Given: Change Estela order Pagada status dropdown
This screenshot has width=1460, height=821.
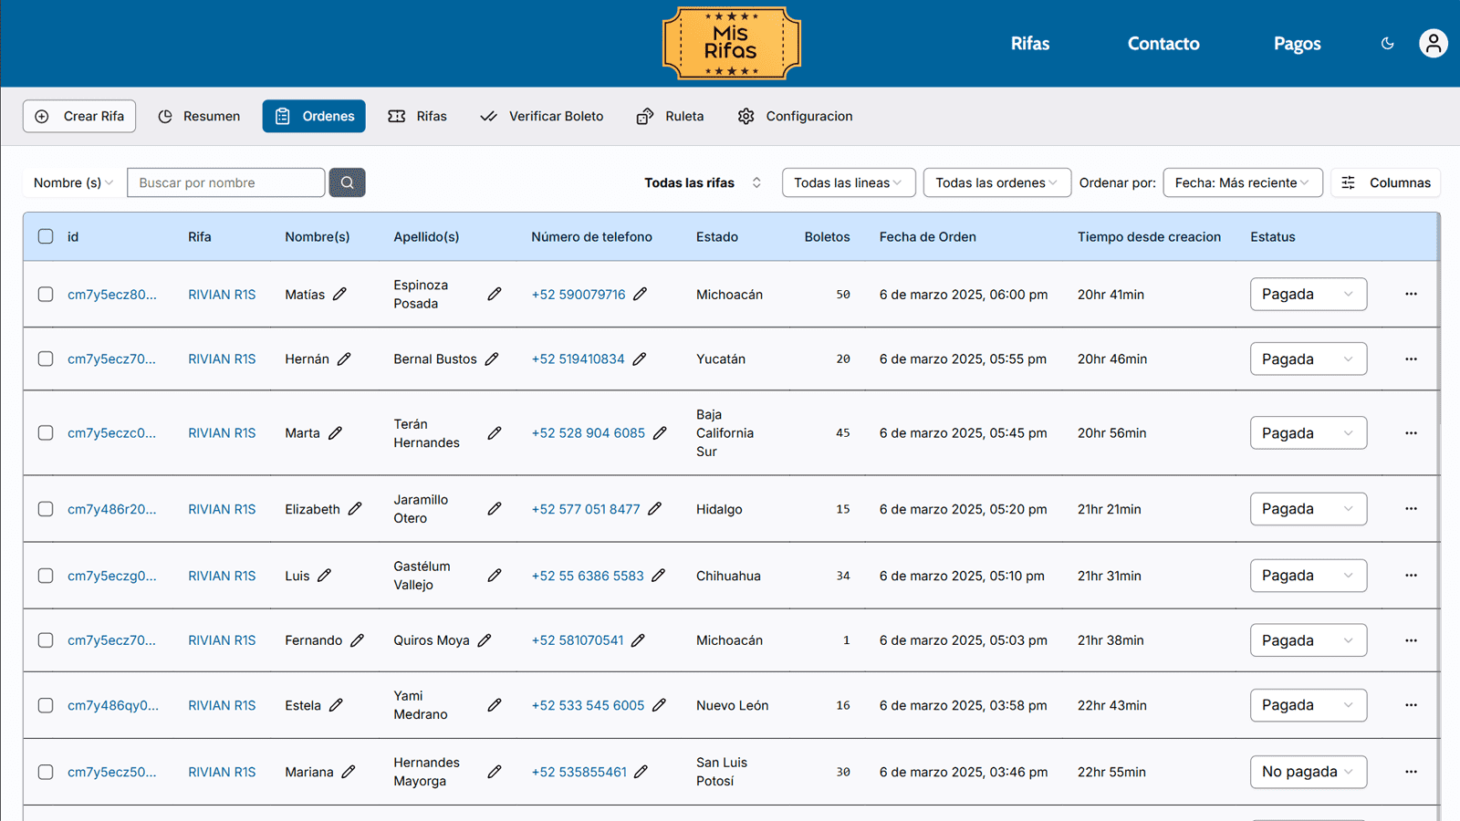Looking at the screenshot, I should (1308, 704).
